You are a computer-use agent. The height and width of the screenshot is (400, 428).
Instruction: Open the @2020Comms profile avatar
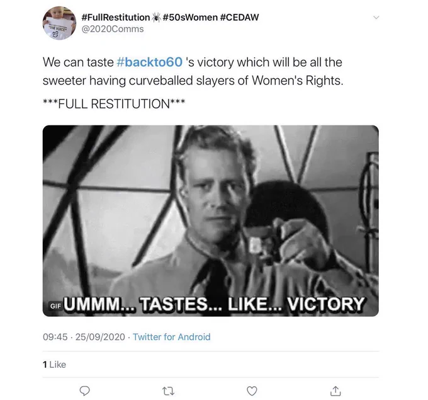pos(60,23)
